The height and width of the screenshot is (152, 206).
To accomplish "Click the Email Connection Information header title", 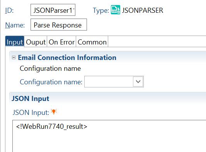I will 67,58.
